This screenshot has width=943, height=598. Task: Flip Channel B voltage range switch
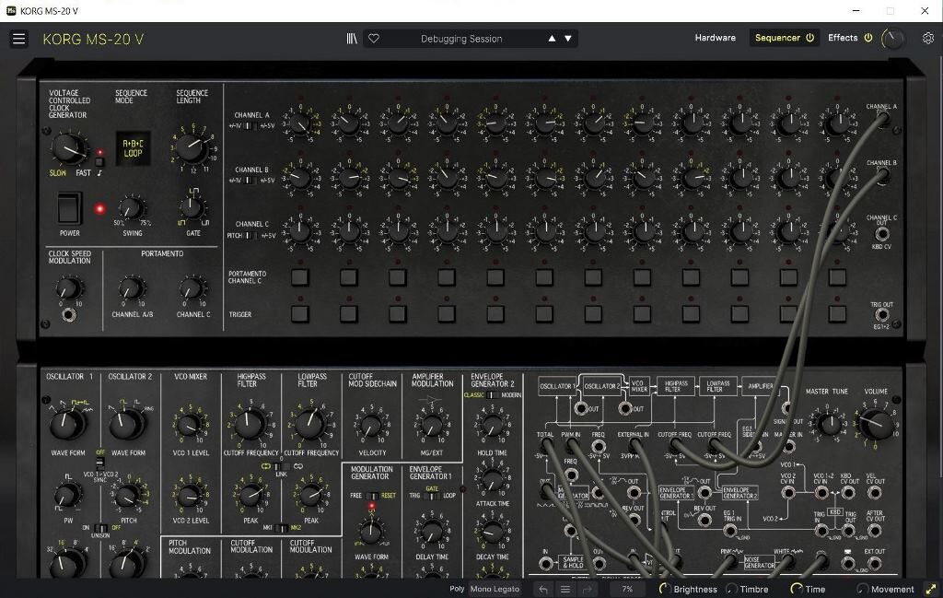pos(249,180)
